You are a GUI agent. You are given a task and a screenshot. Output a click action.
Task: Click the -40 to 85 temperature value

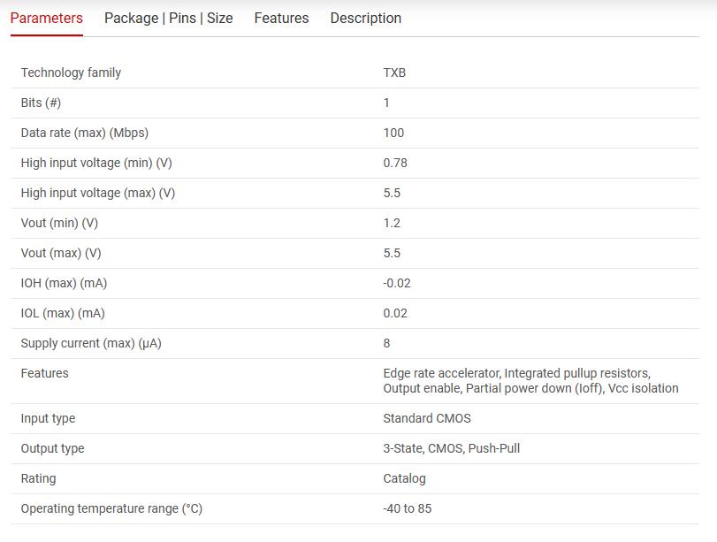pos(407,508)
